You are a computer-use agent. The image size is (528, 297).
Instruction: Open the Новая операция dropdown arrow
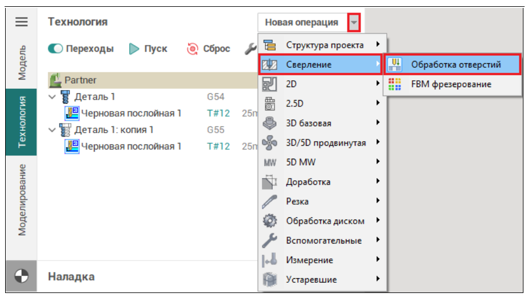pyautogui.click(x=355, y=23)
